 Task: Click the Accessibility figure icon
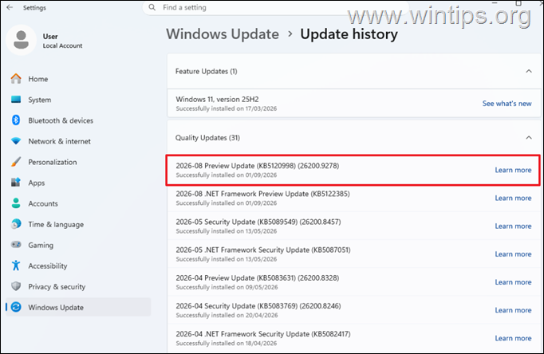pos(16,265)
